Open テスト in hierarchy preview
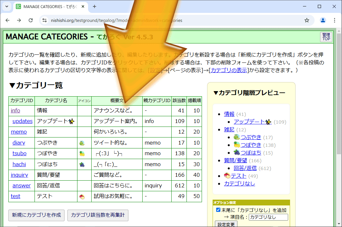 pos(239,176)
